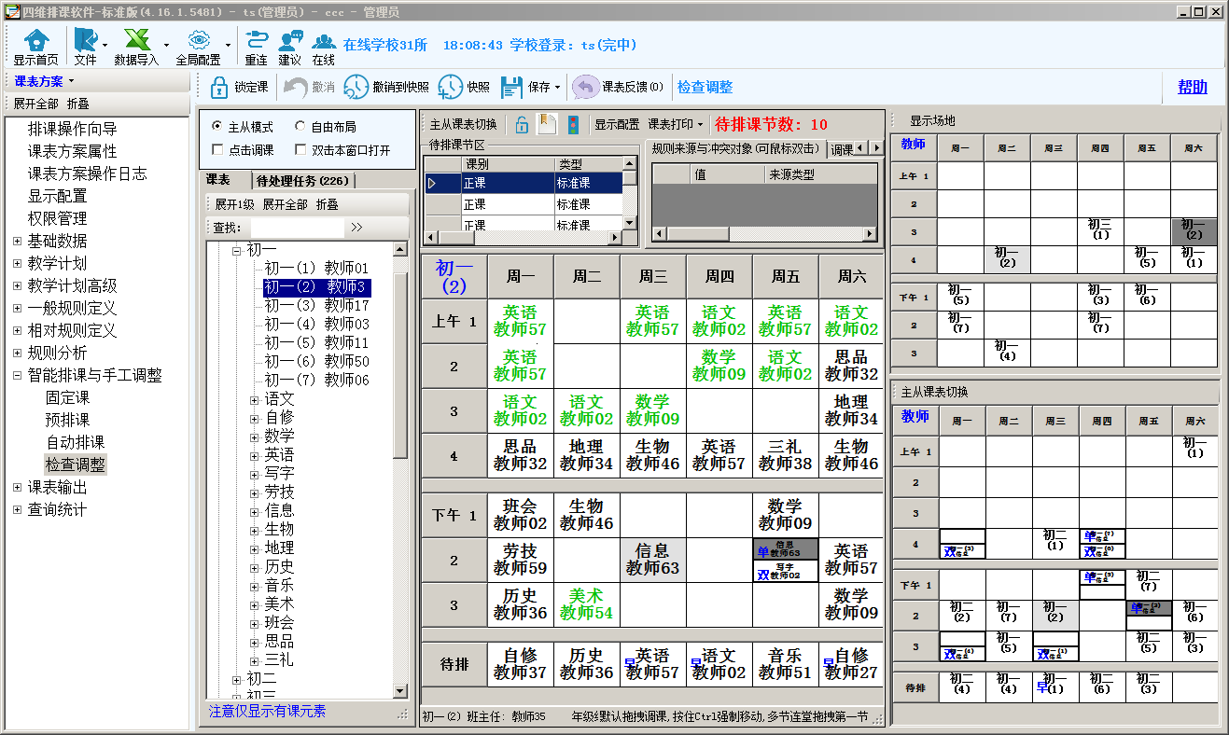Open the 文件 file icon

tap(85, 40)
